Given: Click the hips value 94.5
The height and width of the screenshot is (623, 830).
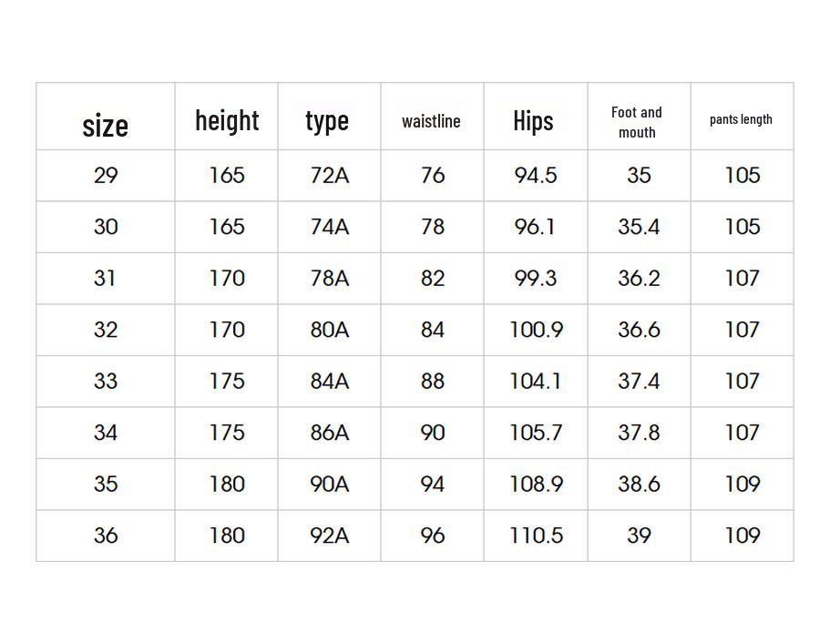Looking at the screenshot, I should click(x=535, y=175).
